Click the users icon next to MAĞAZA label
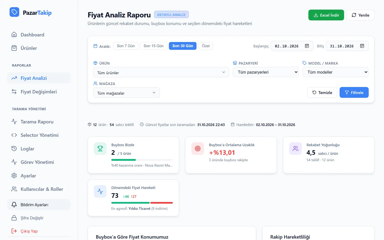 pyautogui.click(x=95, y=83)
